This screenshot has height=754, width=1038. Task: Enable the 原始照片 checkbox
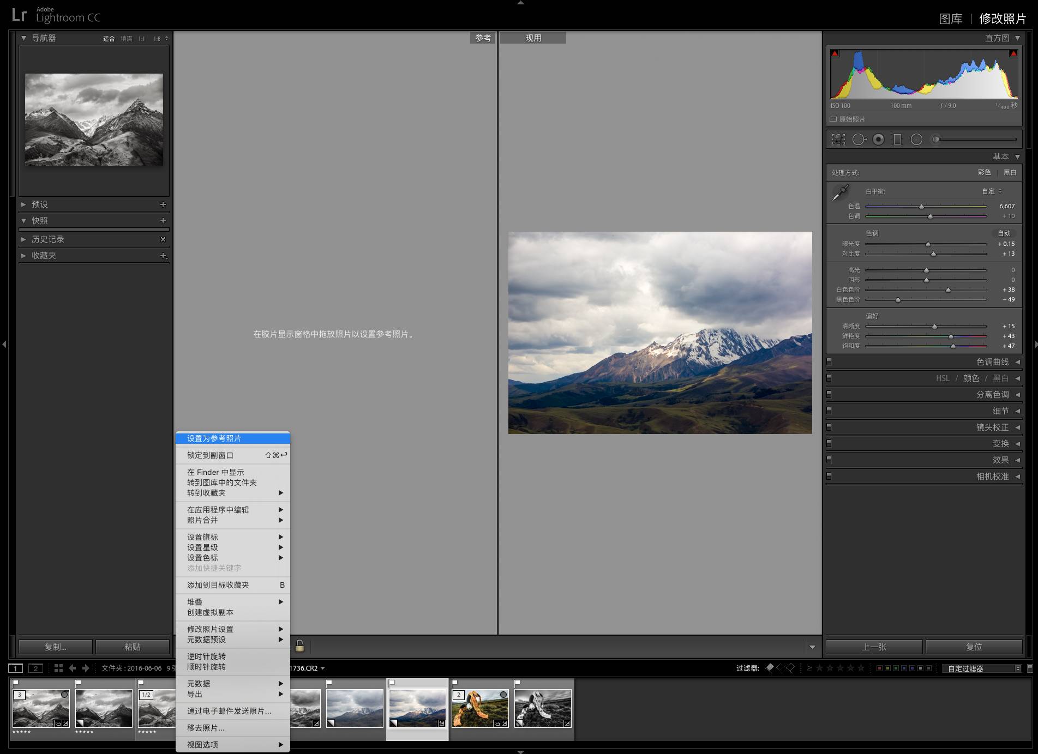833,119
